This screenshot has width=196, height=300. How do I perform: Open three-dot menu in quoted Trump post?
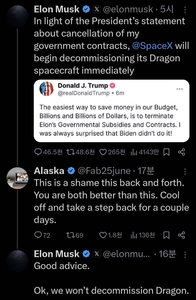(180, 89)
